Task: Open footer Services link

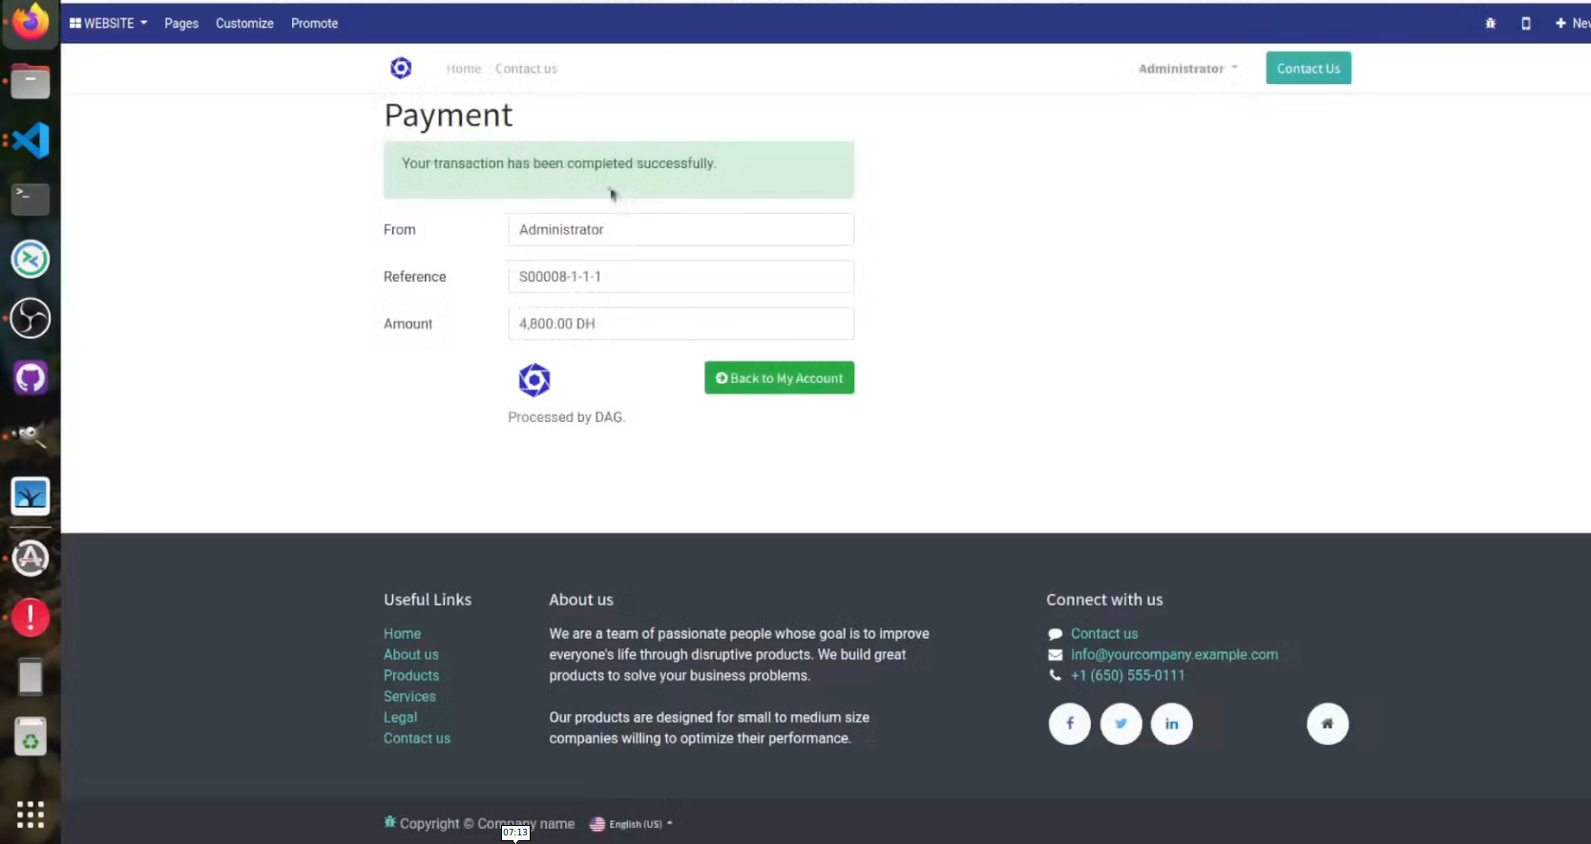Action: (409, 696)
